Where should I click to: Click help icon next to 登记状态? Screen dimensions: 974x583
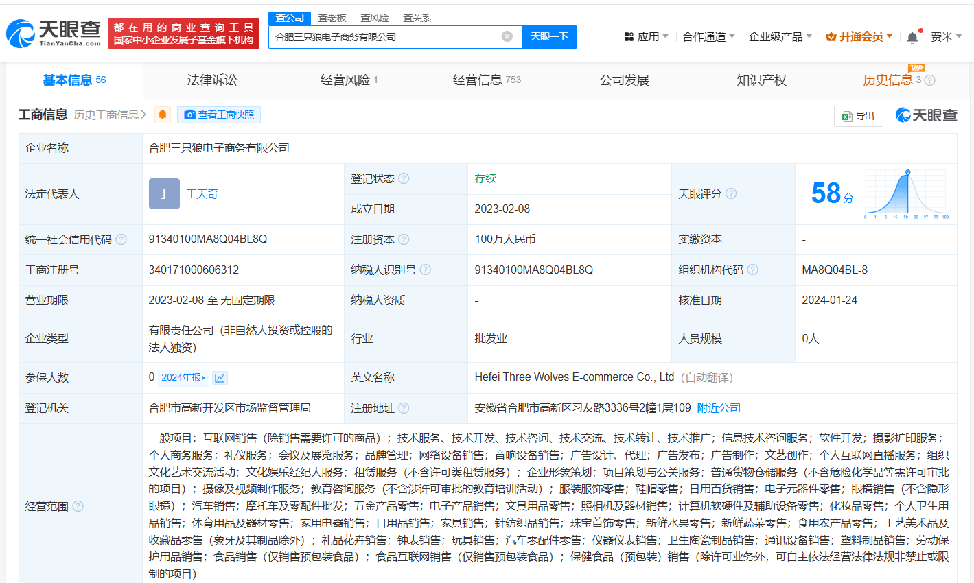point(404,178)
